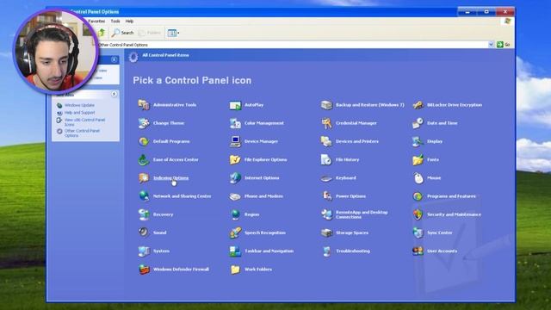Click the Search toolbar button
Viewport: 551px width, 310px height.
pyautogui.click(x=122, y=33)
